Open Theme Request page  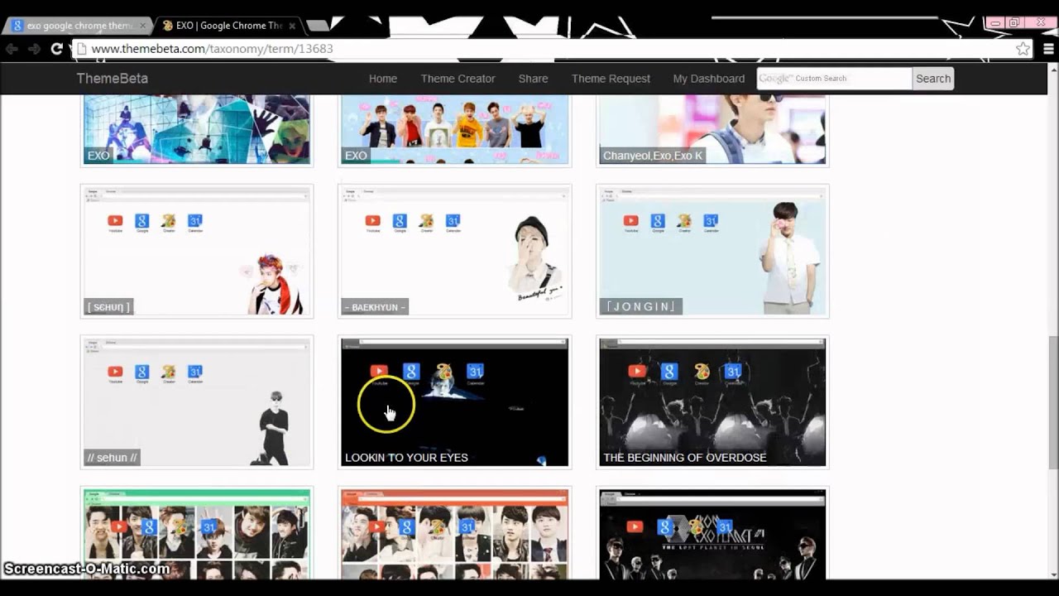point(611,79)
